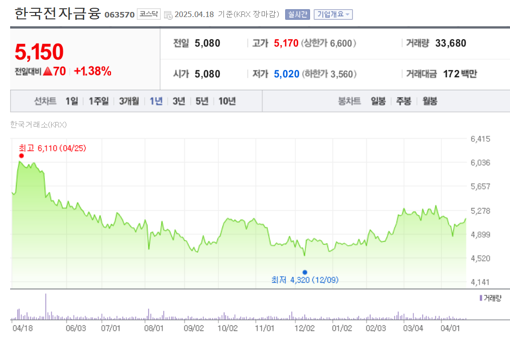Click the stock code 063570
This screenshot has width=510, height=342.
[119, 15]
